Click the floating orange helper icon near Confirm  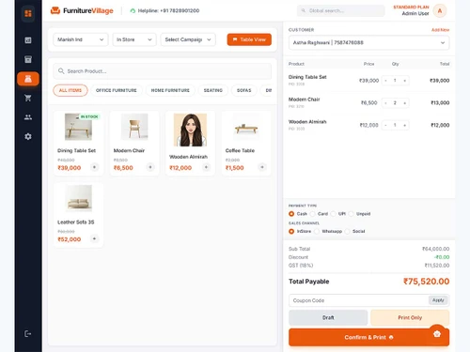coord(437,333)
